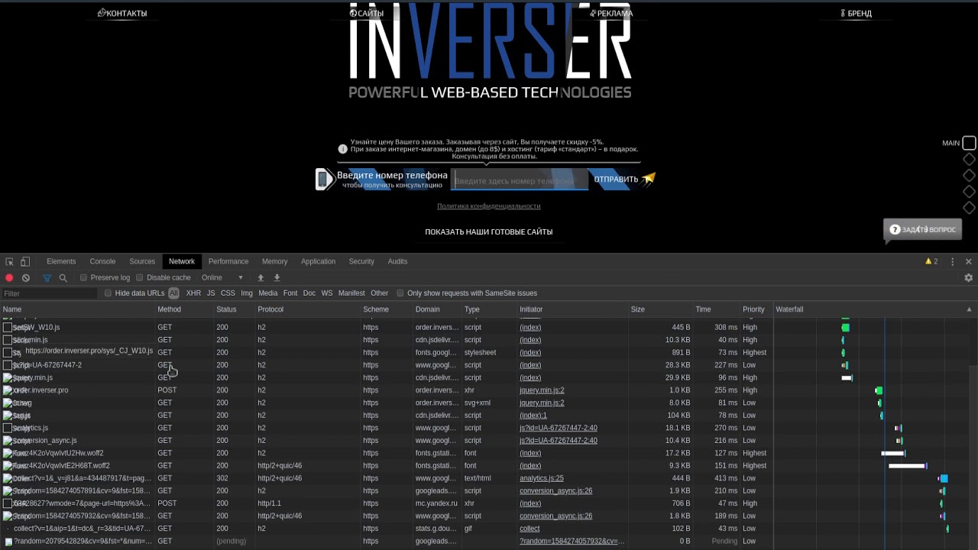This screenshot has width=978, height=550.
Task: Select the MAIN section navigation square
Action: tap(969, 143)
